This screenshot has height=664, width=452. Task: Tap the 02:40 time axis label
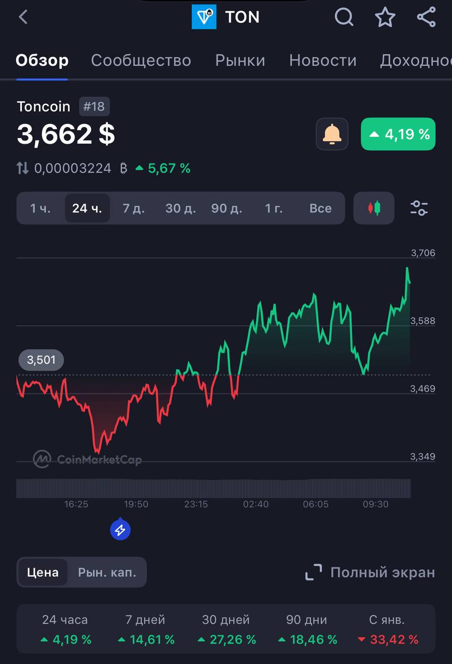pos(256,504)
